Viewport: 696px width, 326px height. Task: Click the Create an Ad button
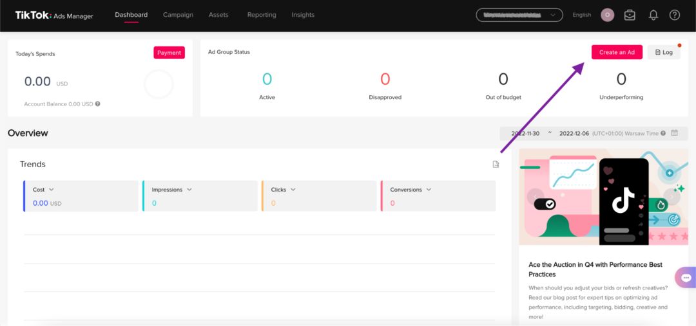coord(617,52)
